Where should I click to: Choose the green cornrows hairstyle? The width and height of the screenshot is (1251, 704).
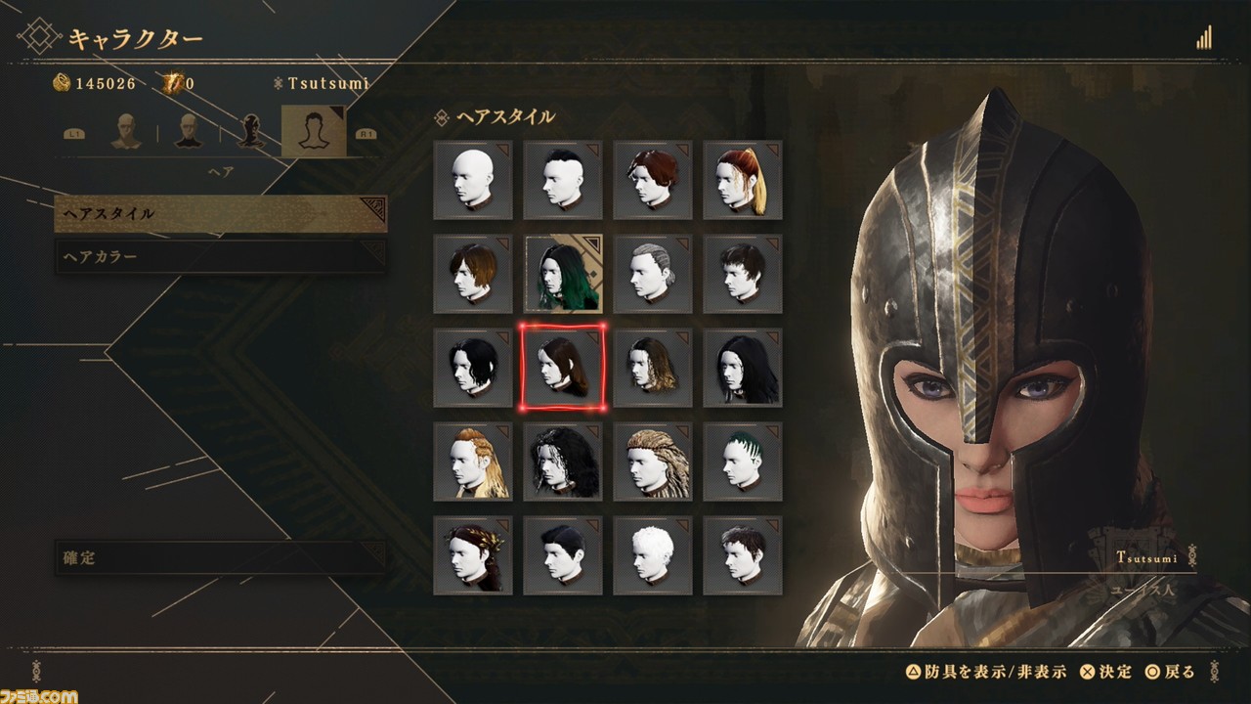(743, 462)
